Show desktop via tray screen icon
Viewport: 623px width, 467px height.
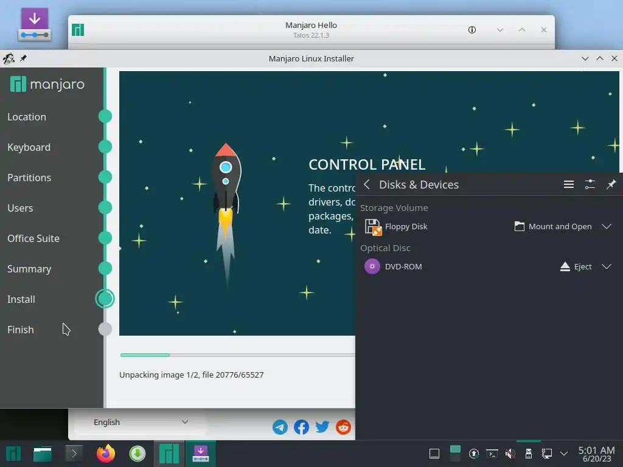click(434, 454)
